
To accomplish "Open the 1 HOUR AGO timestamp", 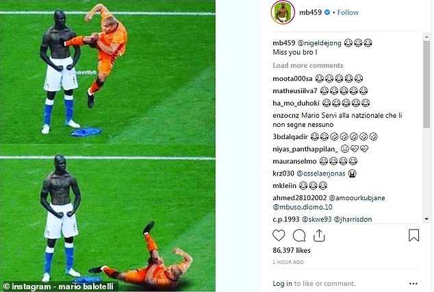I will pos(288,262).
